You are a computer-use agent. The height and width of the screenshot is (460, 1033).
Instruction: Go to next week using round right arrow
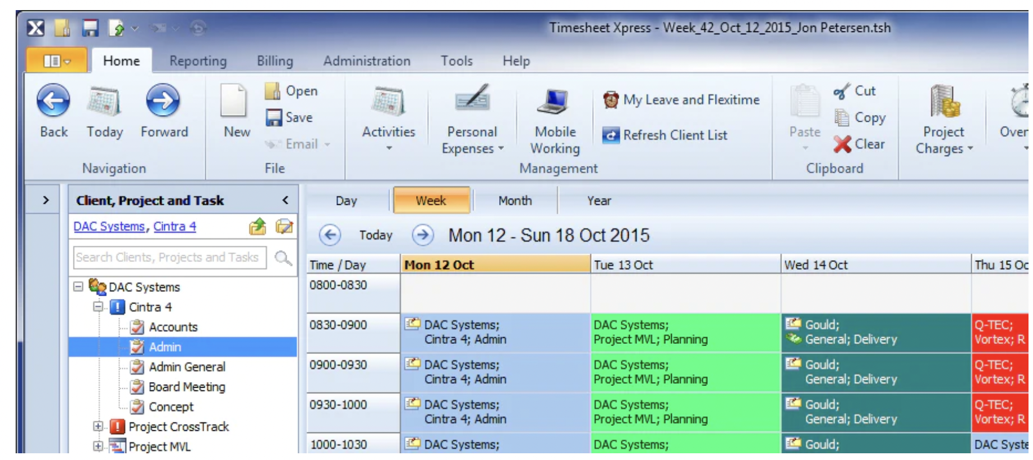pyautogui.click(x=423, y=234)
